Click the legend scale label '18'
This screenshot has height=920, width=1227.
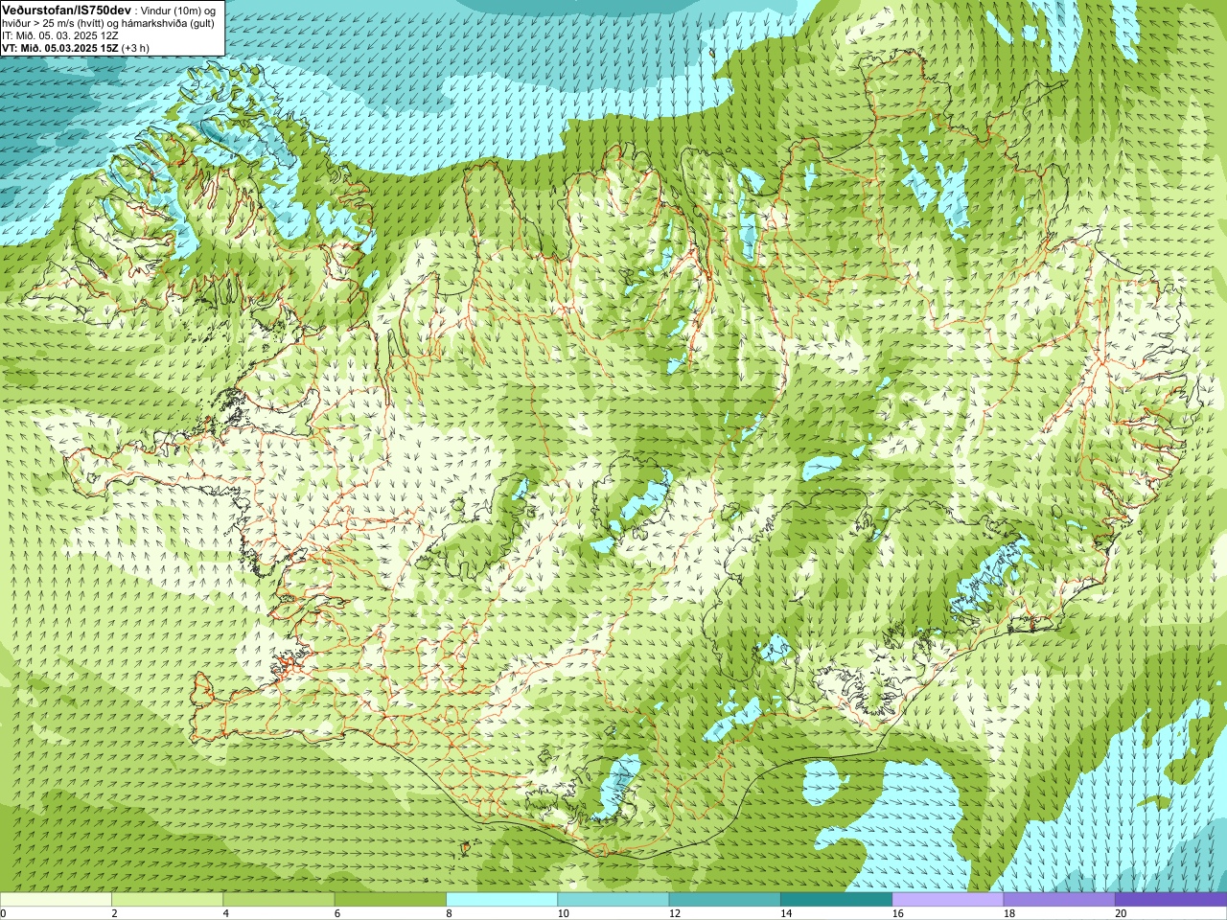[1009, 913]
